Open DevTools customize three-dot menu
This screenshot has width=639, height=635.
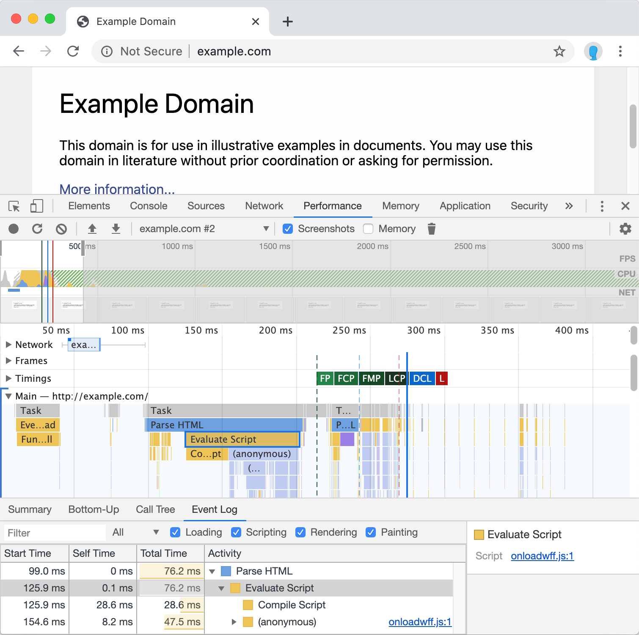coord(602,206)
